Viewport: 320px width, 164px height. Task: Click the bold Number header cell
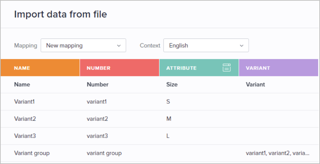(x=98, y=85)
